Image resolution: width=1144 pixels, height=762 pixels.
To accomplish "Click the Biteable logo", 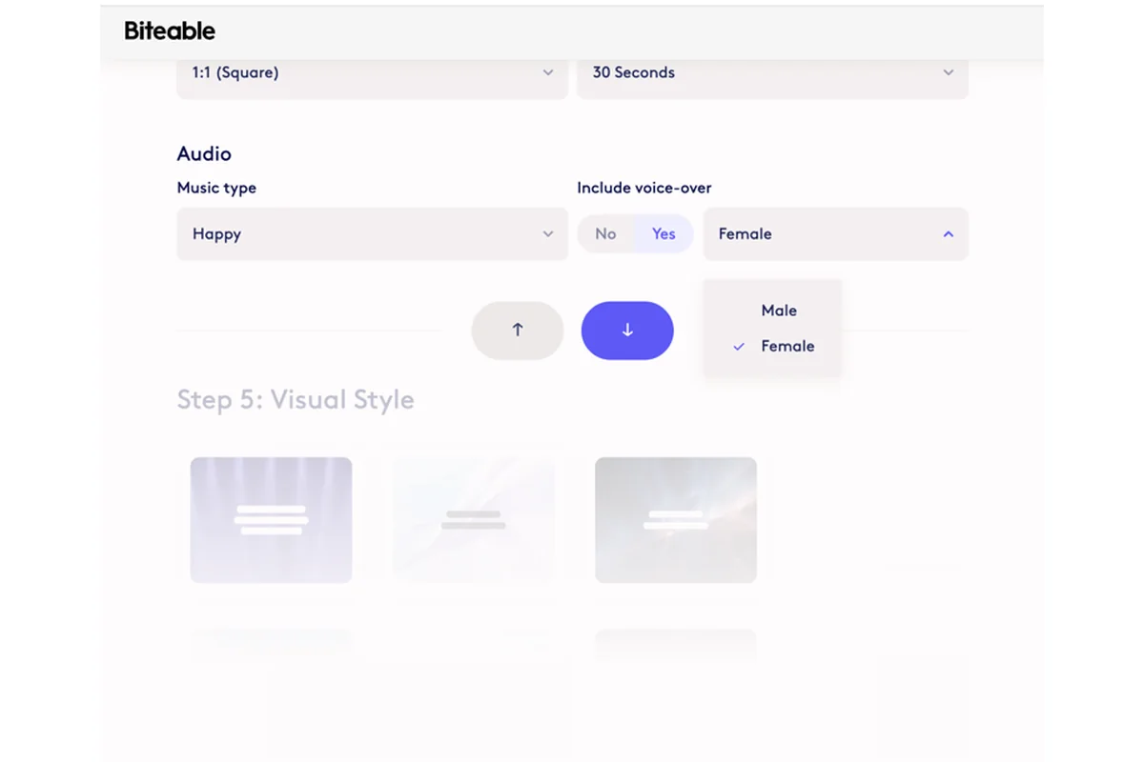I will click(168, 30).
